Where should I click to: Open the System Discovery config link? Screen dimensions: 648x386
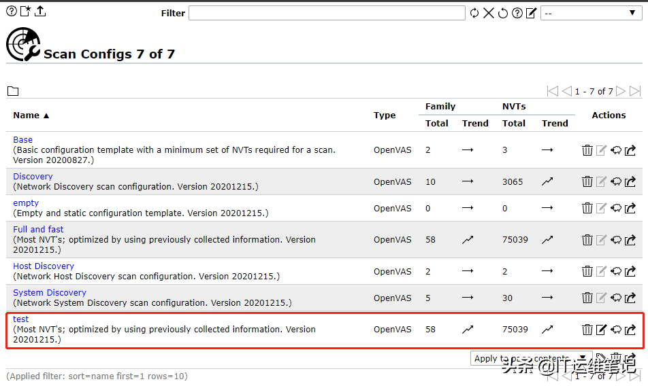(50, 293)
